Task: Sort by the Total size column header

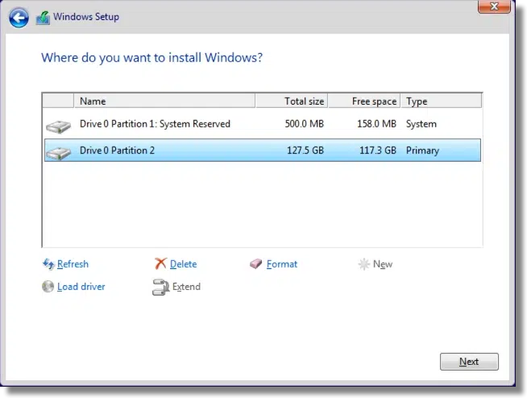Action: point(292,102)
